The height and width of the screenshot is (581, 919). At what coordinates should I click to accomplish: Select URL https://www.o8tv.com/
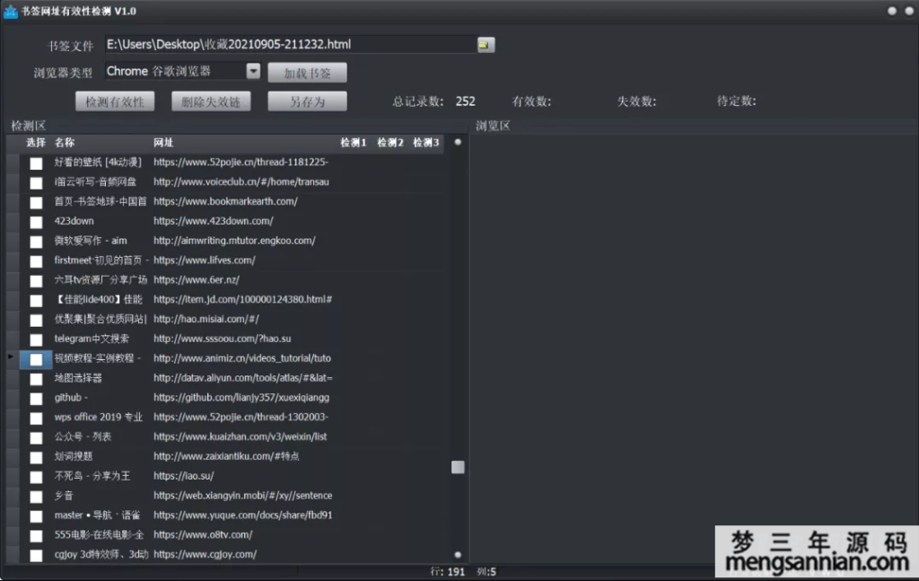point(204,534)
